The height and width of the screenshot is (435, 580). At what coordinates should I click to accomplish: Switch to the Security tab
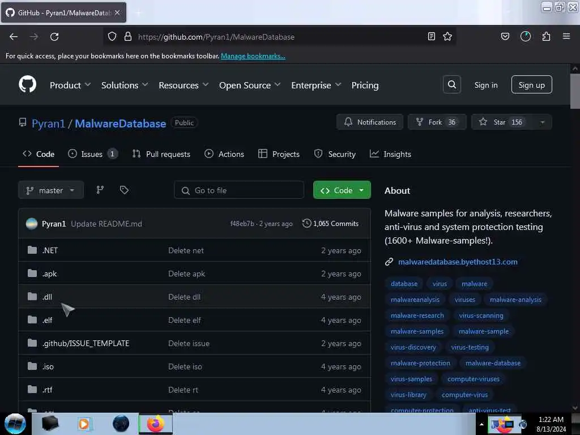pos(335,154)
